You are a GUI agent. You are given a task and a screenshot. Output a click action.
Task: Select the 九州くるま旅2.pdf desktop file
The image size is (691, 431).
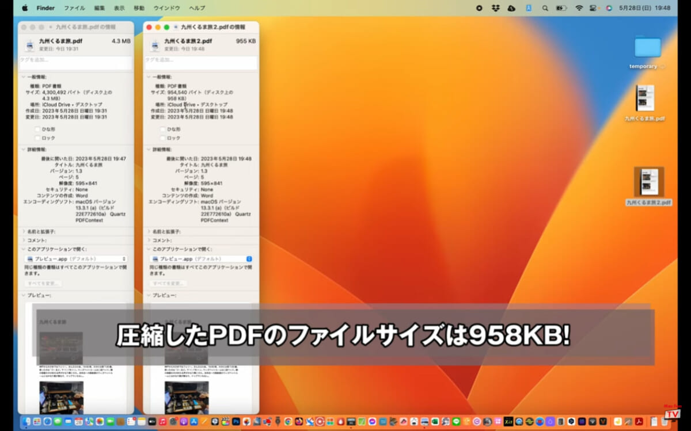click(x=649, y=186)
